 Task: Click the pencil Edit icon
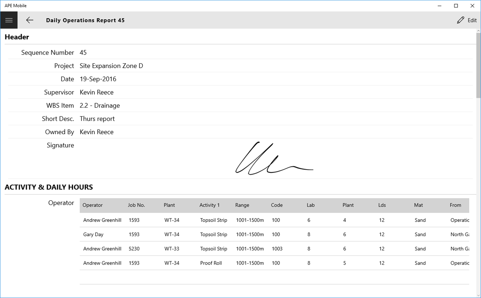coord(461,20)
